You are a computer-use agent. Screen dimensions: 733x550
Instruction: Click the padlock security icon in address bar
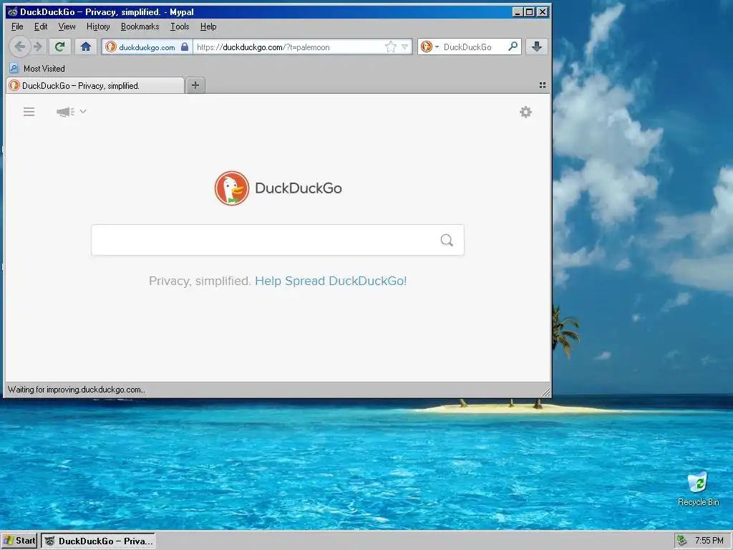pos(185,47)
